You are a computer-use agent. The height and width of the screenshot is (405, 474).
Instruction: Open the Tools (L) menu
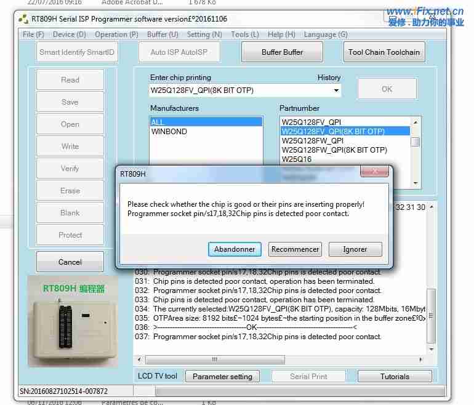[x=245, y=34]
